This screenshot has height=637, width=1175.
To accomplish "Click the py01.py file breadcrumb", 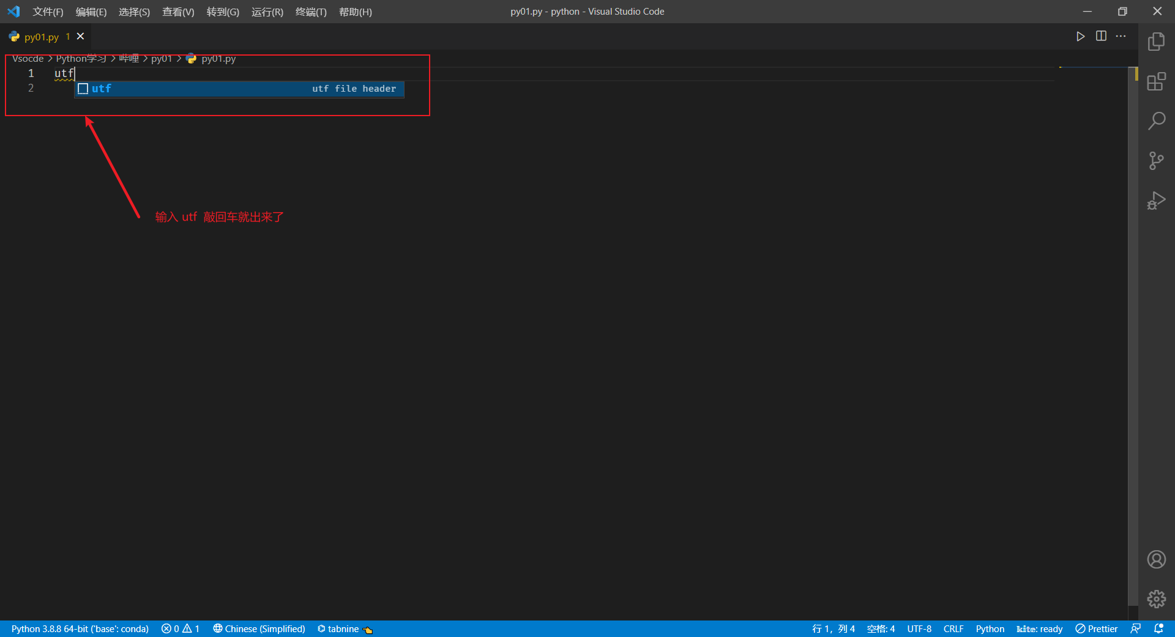I will pos(211,59).
